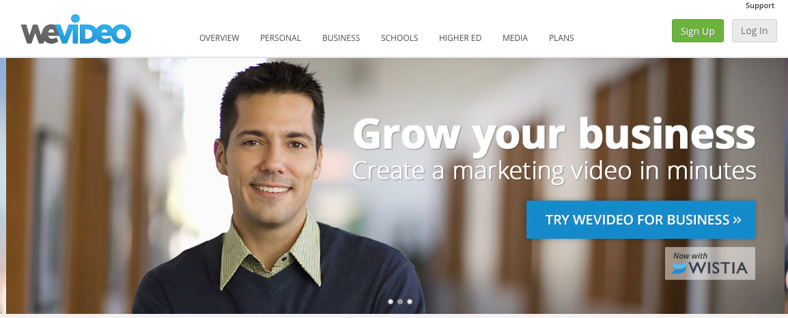
Task: Open the Schools menu item
Action: tap(399, 38)
